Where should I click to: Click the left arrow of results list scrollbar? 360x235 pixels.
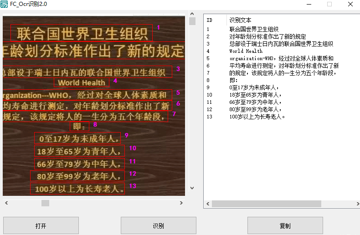(208, 204)
